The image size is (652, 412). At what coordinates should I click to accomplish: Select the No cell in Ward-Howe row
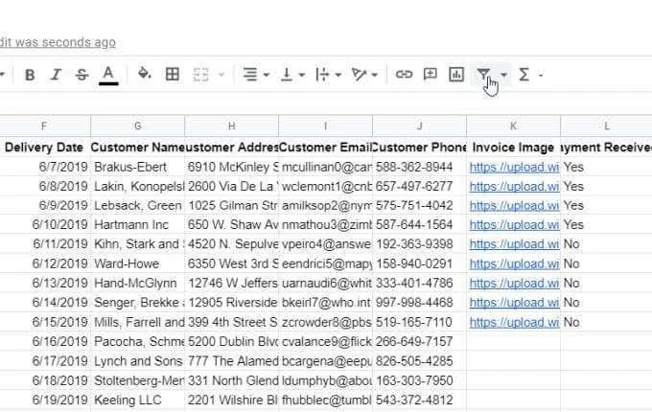(606, 263)
